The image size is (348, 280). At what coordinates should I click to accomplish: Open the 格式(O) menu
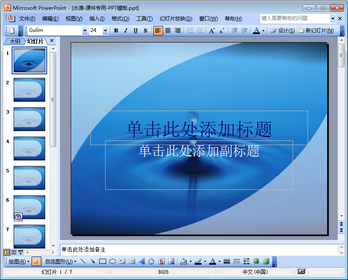tap(120, 19)
